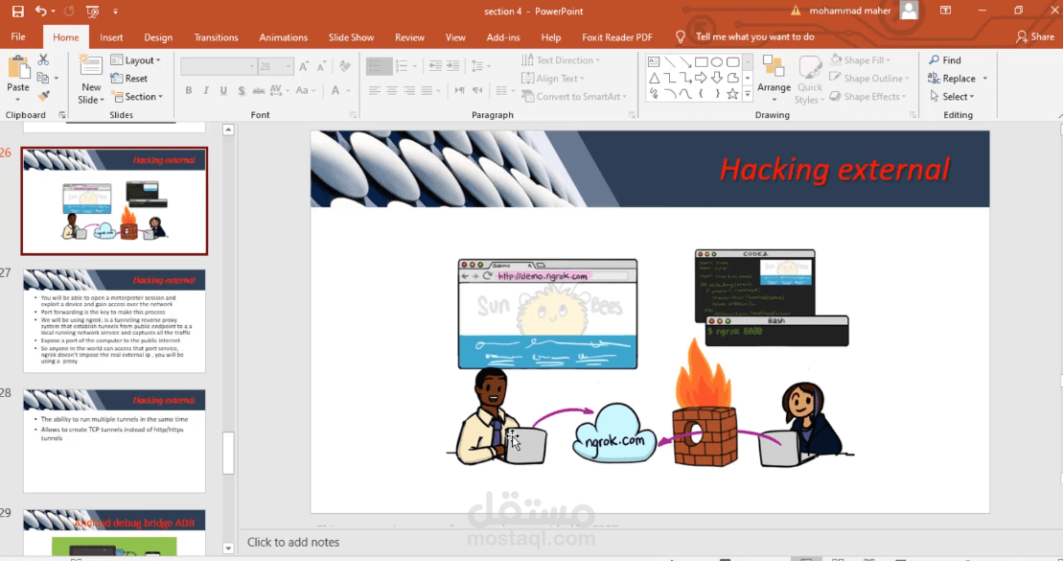The image size is (1063, 561).
Task: Cut selection with the scissors icon
Action: pos(43,59)
